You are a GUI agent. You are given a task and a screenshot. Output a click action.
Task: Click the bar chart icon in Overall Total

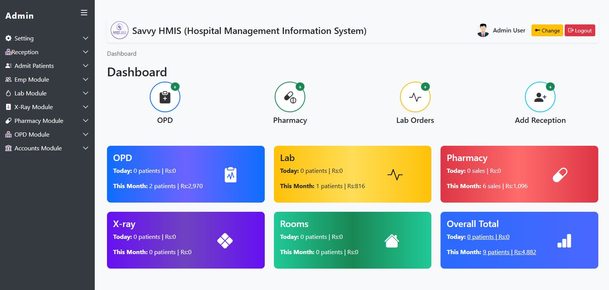click(x=564, y=241)
